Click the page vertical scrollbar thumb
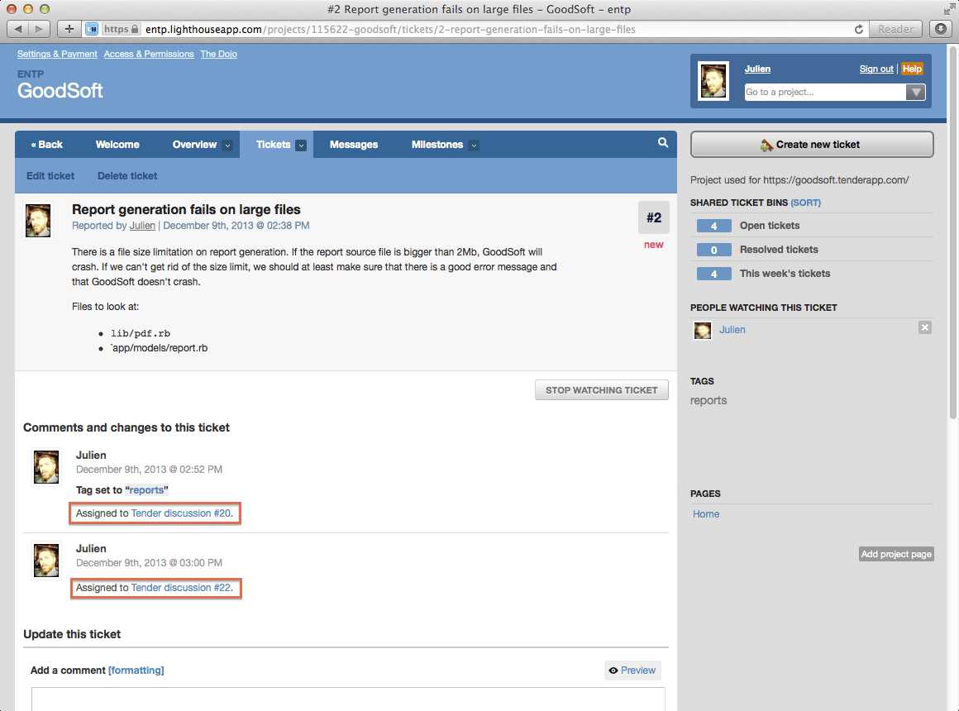The height and width of the screenshot is (711, 959). (953, 232)
